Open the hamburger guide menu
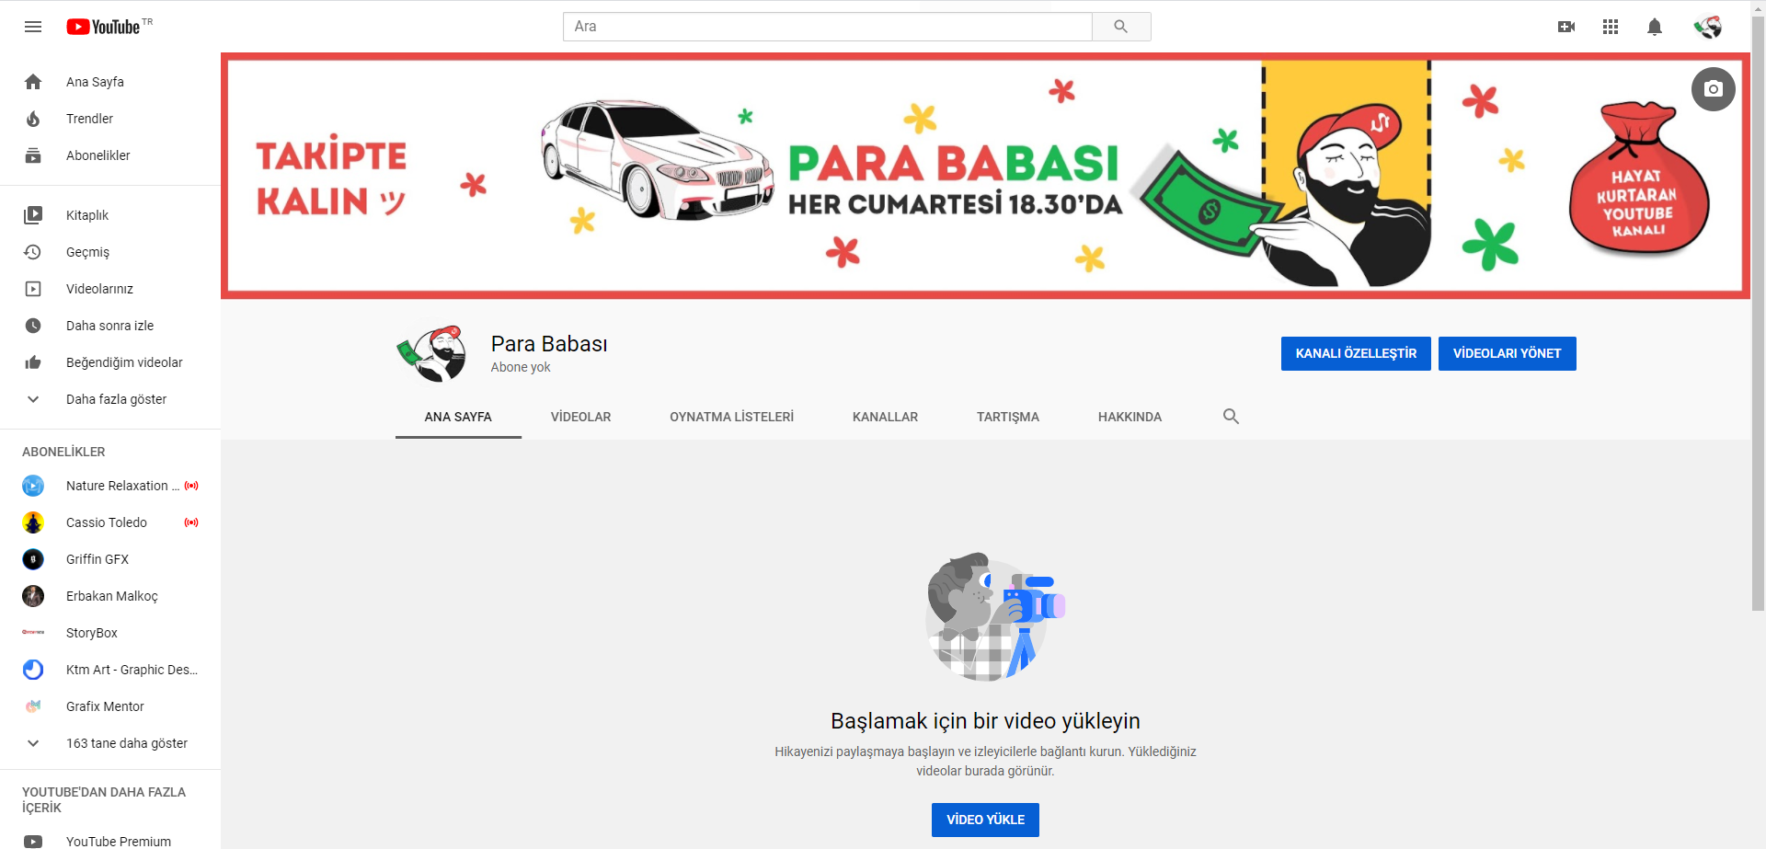The image size is (1766, 849). coord(33,27)
